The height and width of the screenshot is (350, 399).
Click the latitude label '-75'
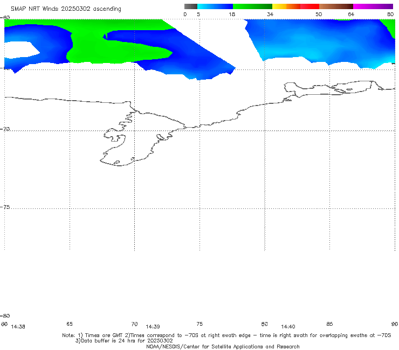(x=5, y=207)
